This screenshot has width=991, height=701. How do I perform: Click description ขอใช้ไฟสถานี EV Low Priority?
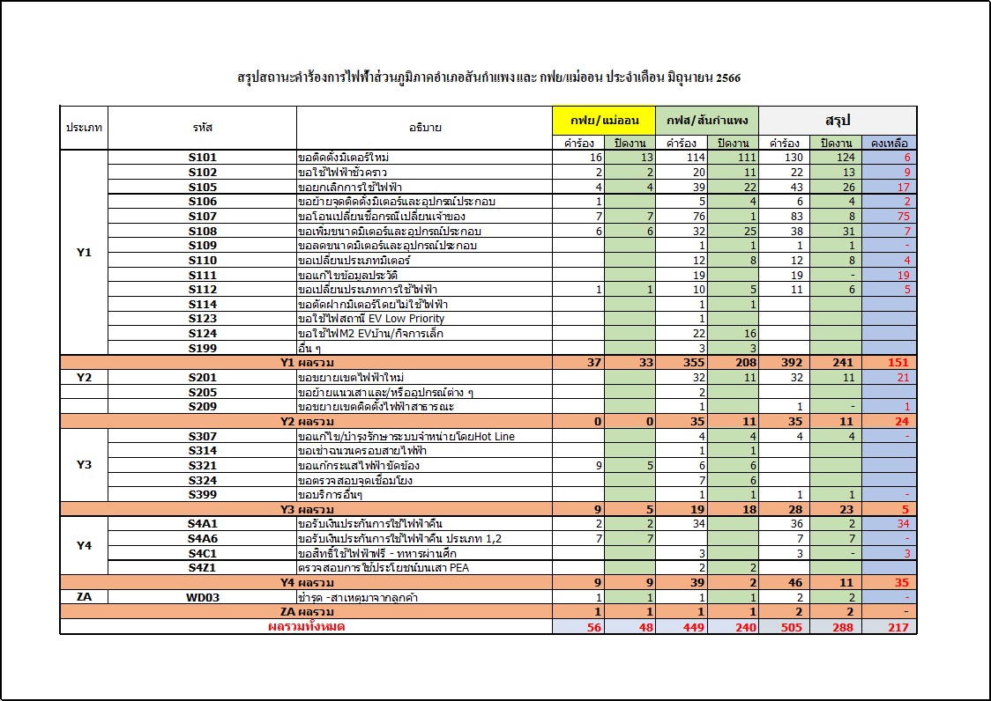click(x=372, y=319)
